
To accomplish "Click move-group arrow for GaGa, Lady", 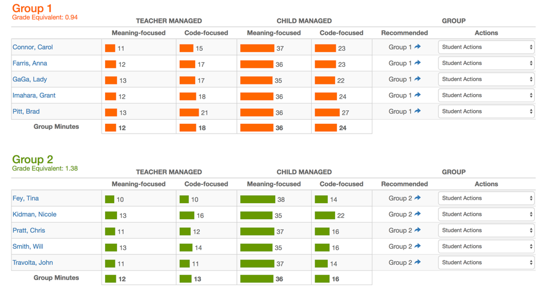I will point(418,79).
